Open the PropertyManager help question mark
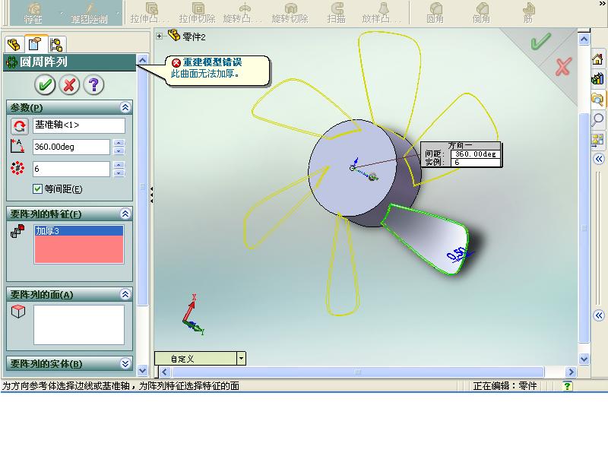The width and height of the screenshot is (608, 456). pyautogui.click(x=94, y=85)
